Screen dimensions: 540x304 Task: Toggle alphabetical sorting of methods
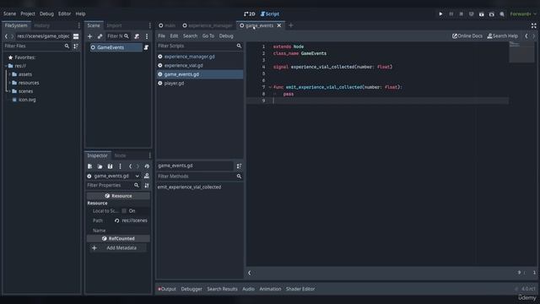click(x=239, y=166)
